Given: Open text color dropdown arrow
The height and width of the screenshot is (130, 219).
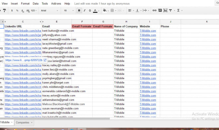Looking at the screenshot, I should pyautogui.click(x=99, y=11).
